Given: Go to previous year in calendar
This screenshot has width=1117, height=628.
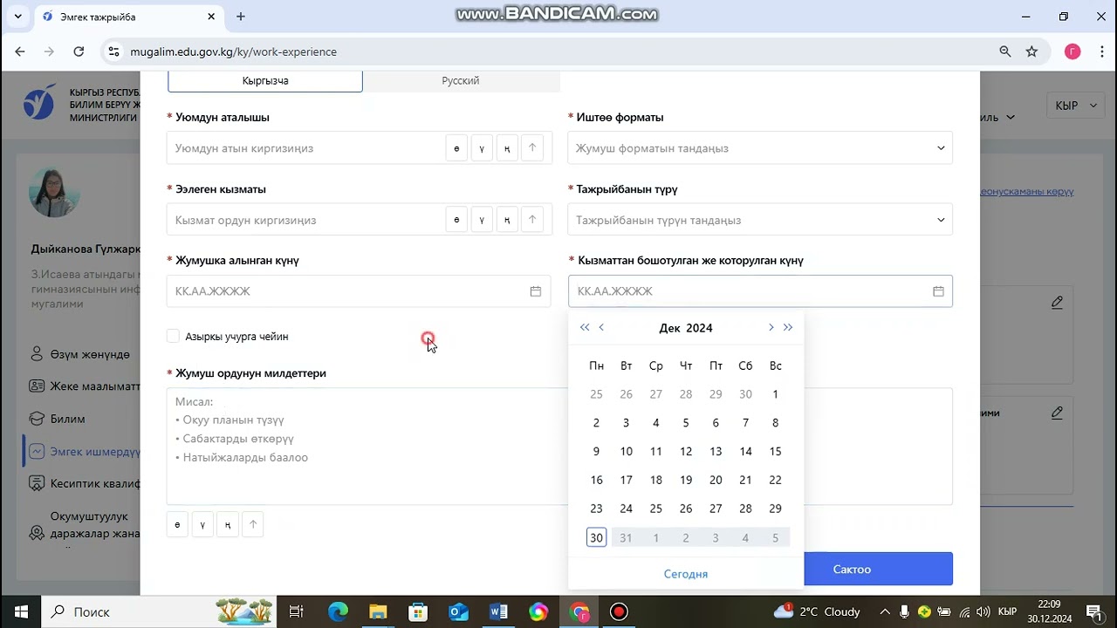Looking at the screenshot, I should (x=585, y=328).
